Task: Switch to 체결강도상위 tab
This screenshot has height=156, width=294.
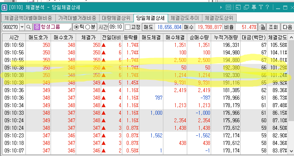Action: (x=219, y=18)
